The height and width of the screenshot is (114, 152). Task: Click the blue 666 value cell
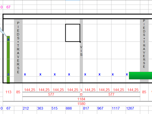coord(69,109)
